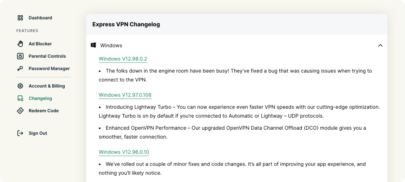405x182 pixels.
Task: Click the Redeem Code tag icon
Action: [20, 111]
